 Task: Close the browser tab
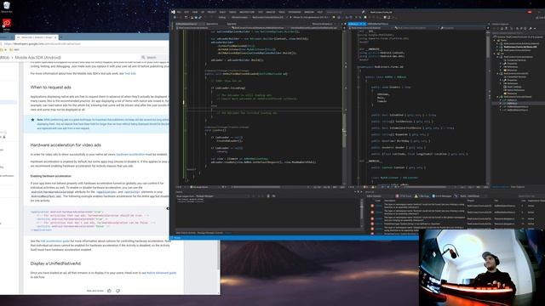(x=55, y=37)
